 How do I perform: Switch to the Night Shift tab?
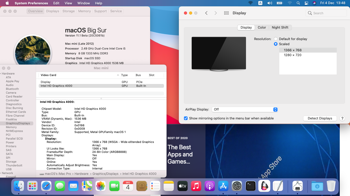point(280,27)
